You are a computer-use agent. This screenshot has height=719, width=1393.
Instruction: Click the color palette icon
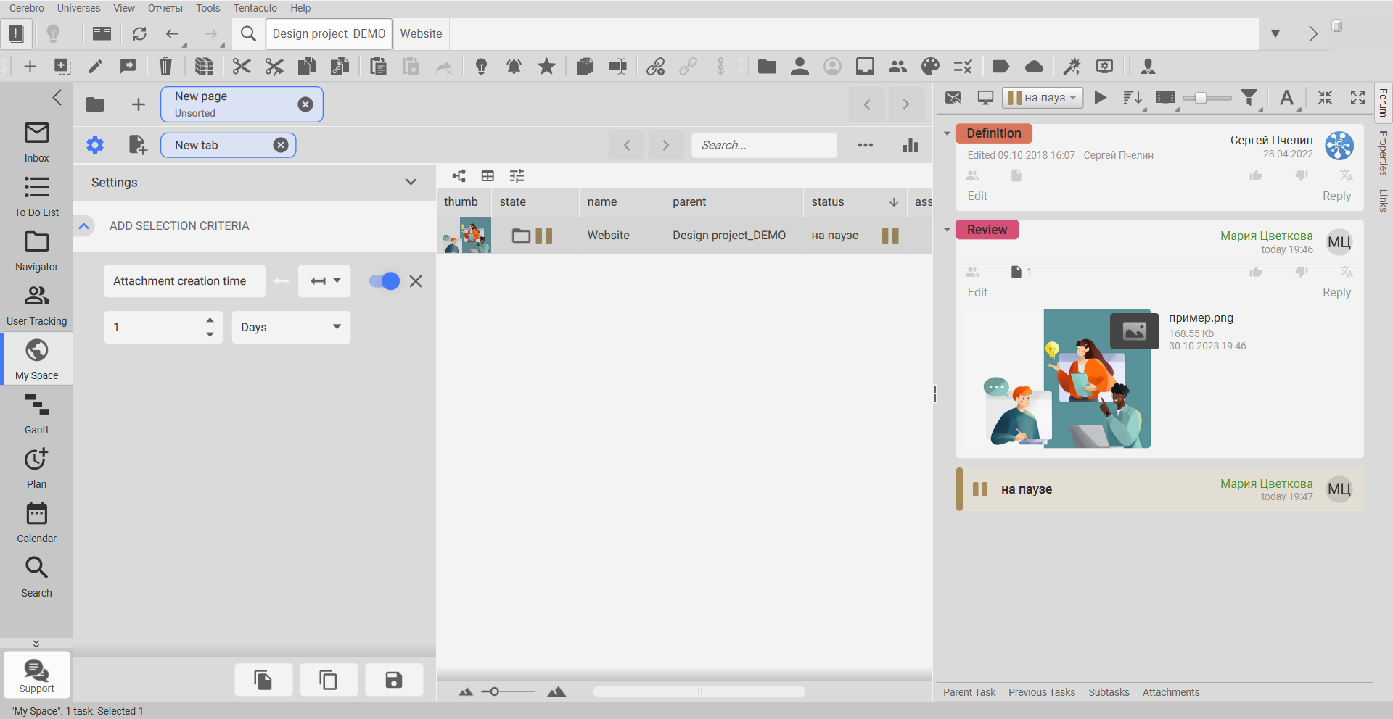(x=930, y=67)
